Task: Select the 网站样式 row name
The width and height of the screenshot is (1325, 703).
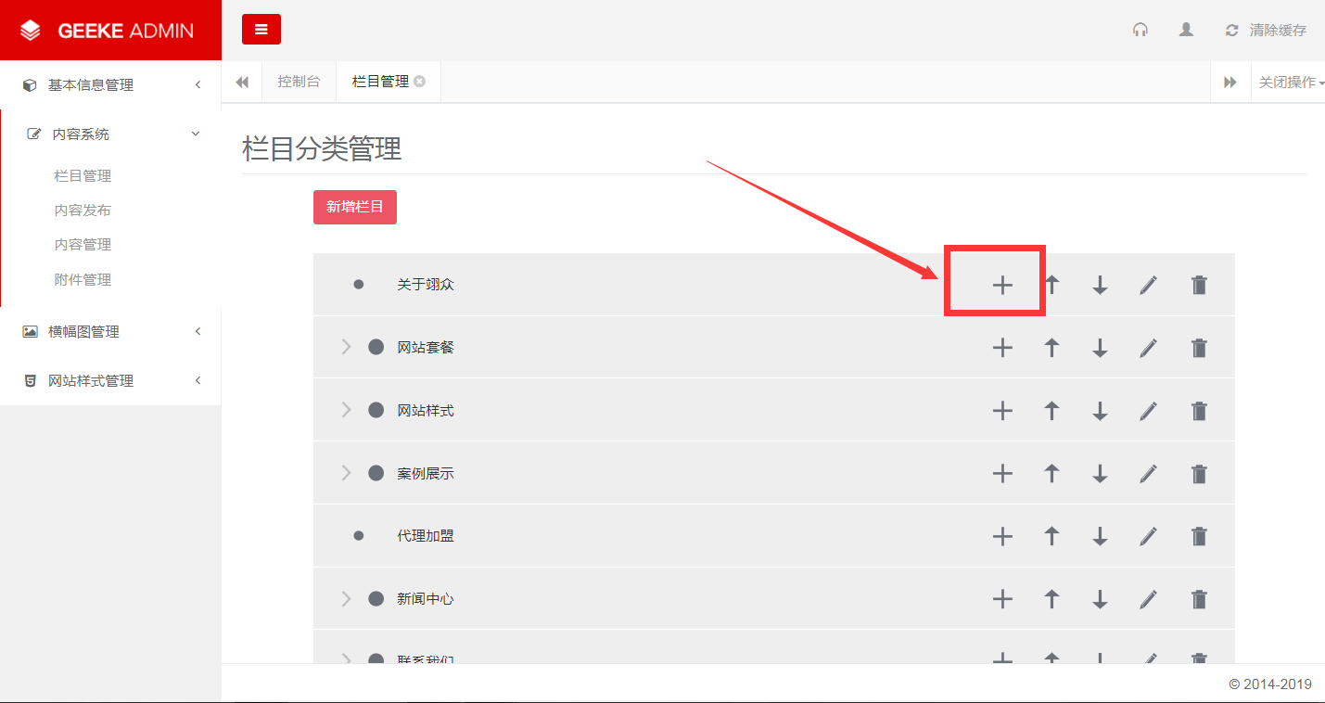Action: tap(426, 411)
